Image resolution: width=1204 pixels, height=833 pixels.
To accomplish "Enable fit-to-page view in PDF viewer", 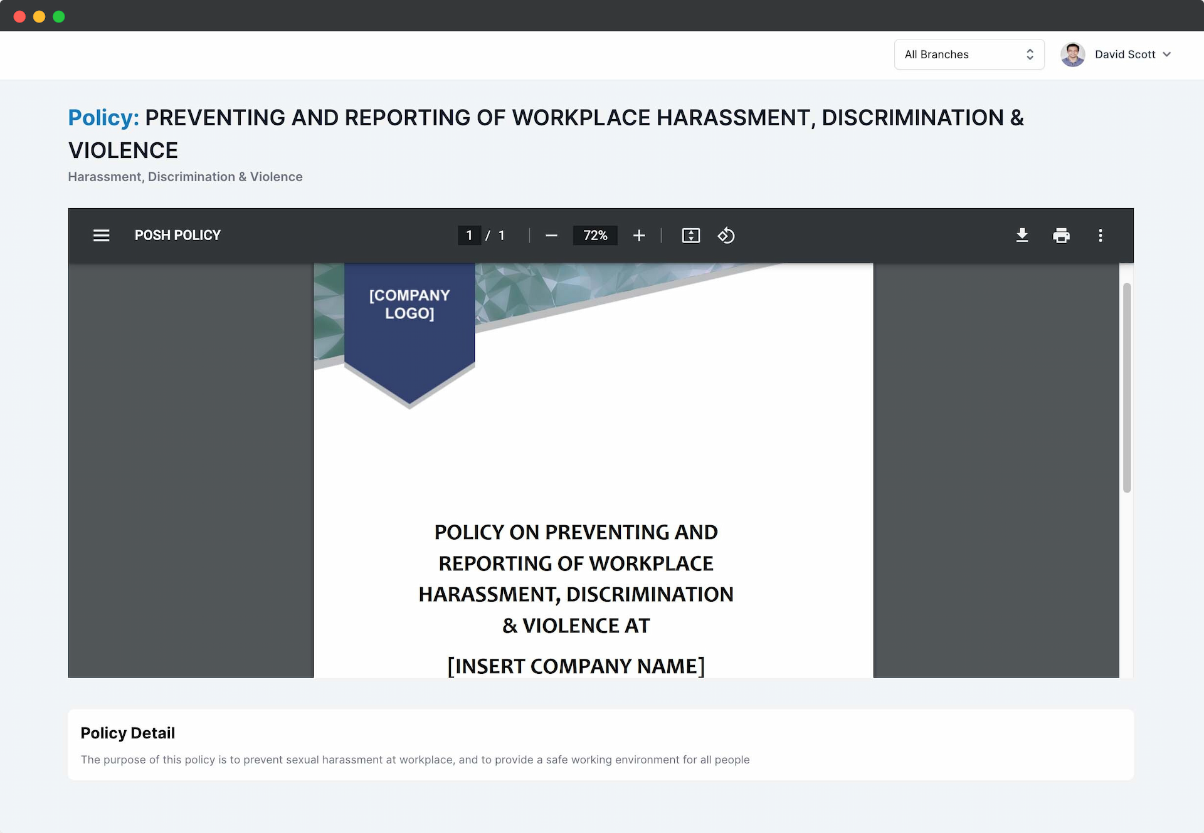I will (x=690, y=235).
